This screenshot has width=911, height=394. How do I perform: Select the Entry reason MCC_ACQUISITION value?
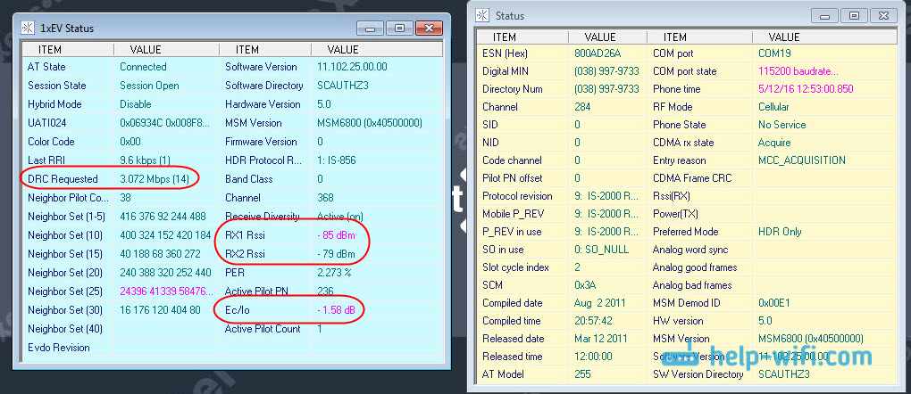point(801,160)
